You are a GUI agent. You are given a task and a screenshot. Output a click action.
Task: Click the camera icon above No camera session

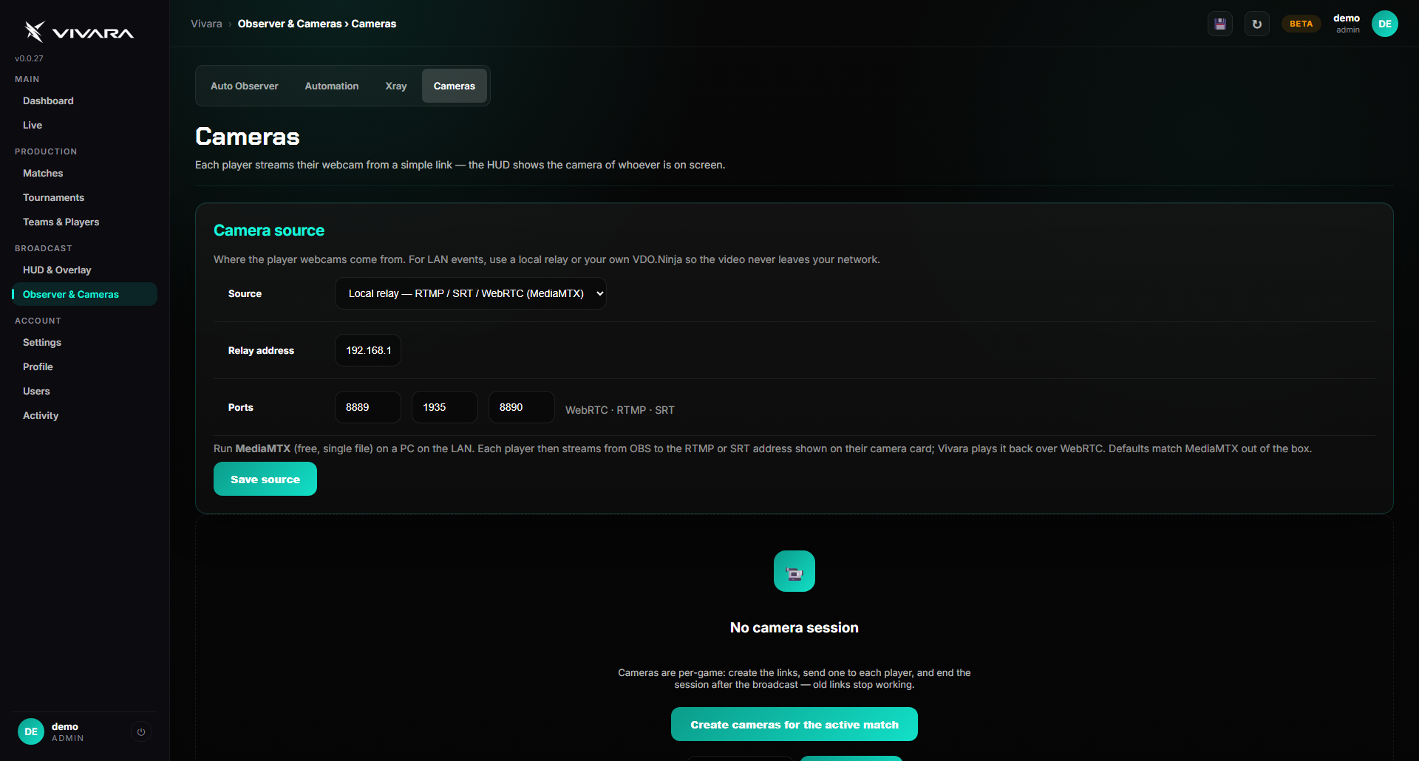point(794,571)
